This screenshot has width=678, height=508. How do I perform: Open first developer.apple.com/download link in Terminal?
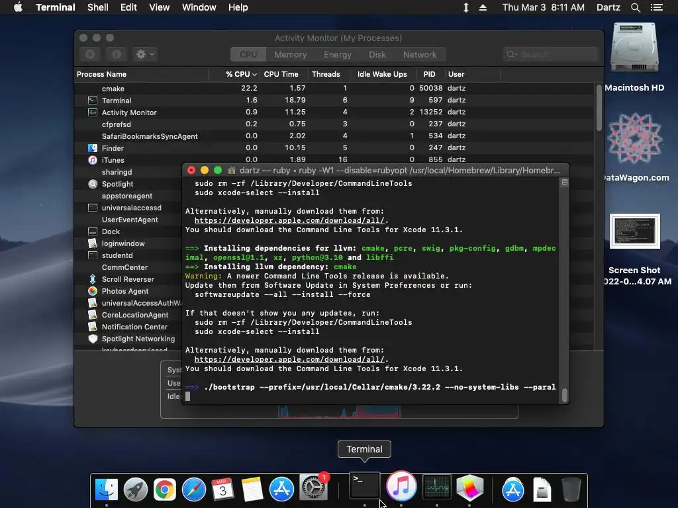[x=289, y=220]
